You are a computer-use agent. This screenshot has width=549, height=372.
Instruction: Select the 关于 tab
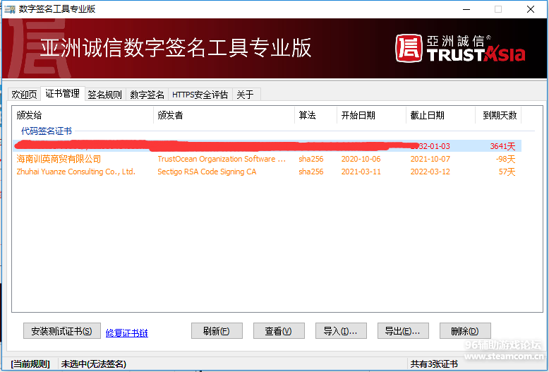[245, 95]
